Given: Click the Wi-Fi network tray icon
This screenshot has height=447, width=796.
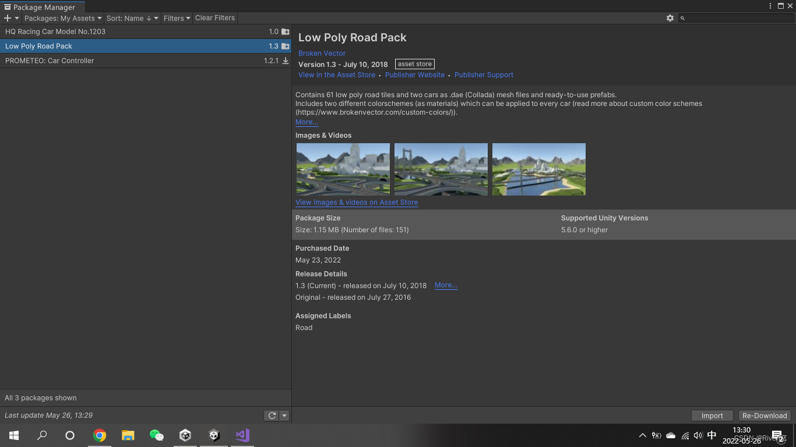Looking at the screenshot, I should (x=685, y=435).
